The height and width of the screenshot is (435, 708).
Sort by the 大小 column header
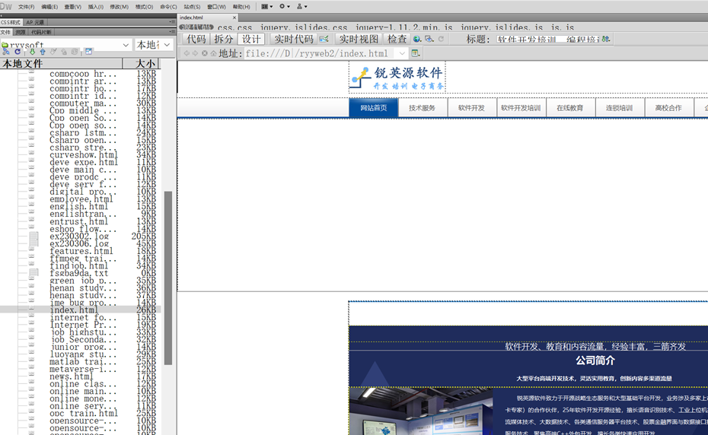142,64
